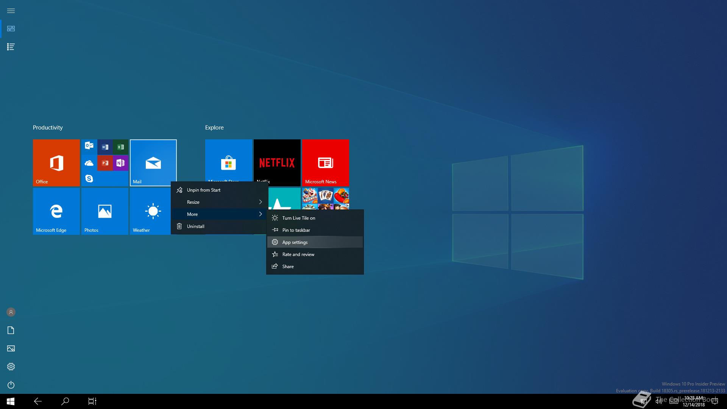Open Skype from the Office folder tile
Image resolution: width=727 pixels, height=409 pixels.
[x=89, y=178]
